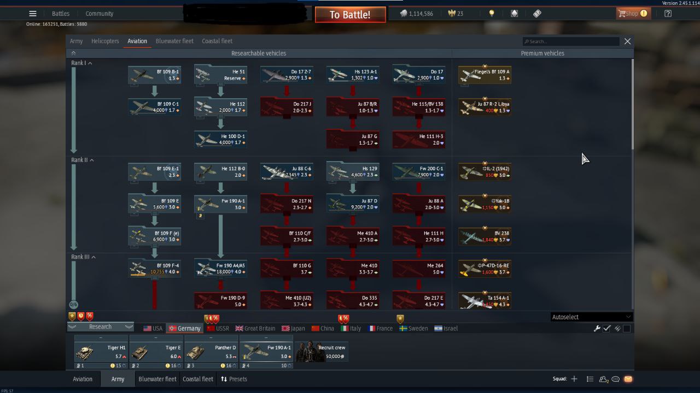Image resolution: width=700 pixels, height=393 pixels.
Task: Open the chat speech bubble
Action: point(616,379)
